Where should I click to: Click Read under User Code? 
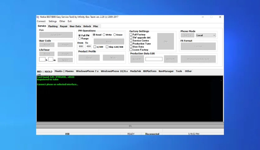pos(47,45)
